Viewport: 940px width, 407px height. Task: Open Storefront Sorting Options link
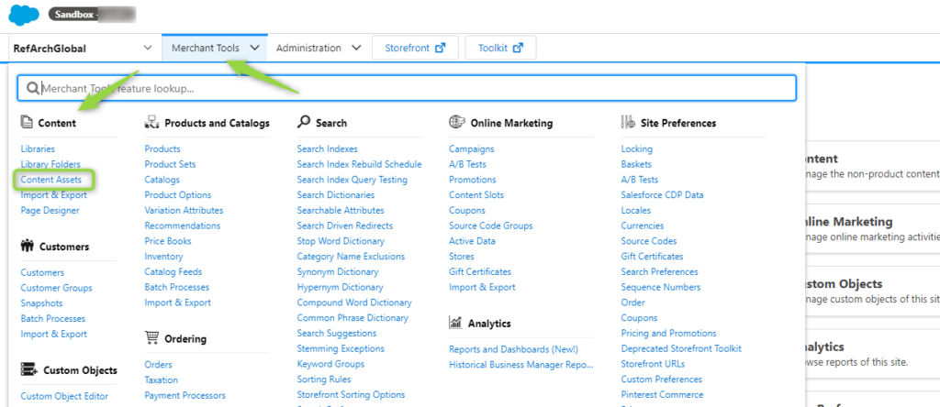tap(352, 395)
